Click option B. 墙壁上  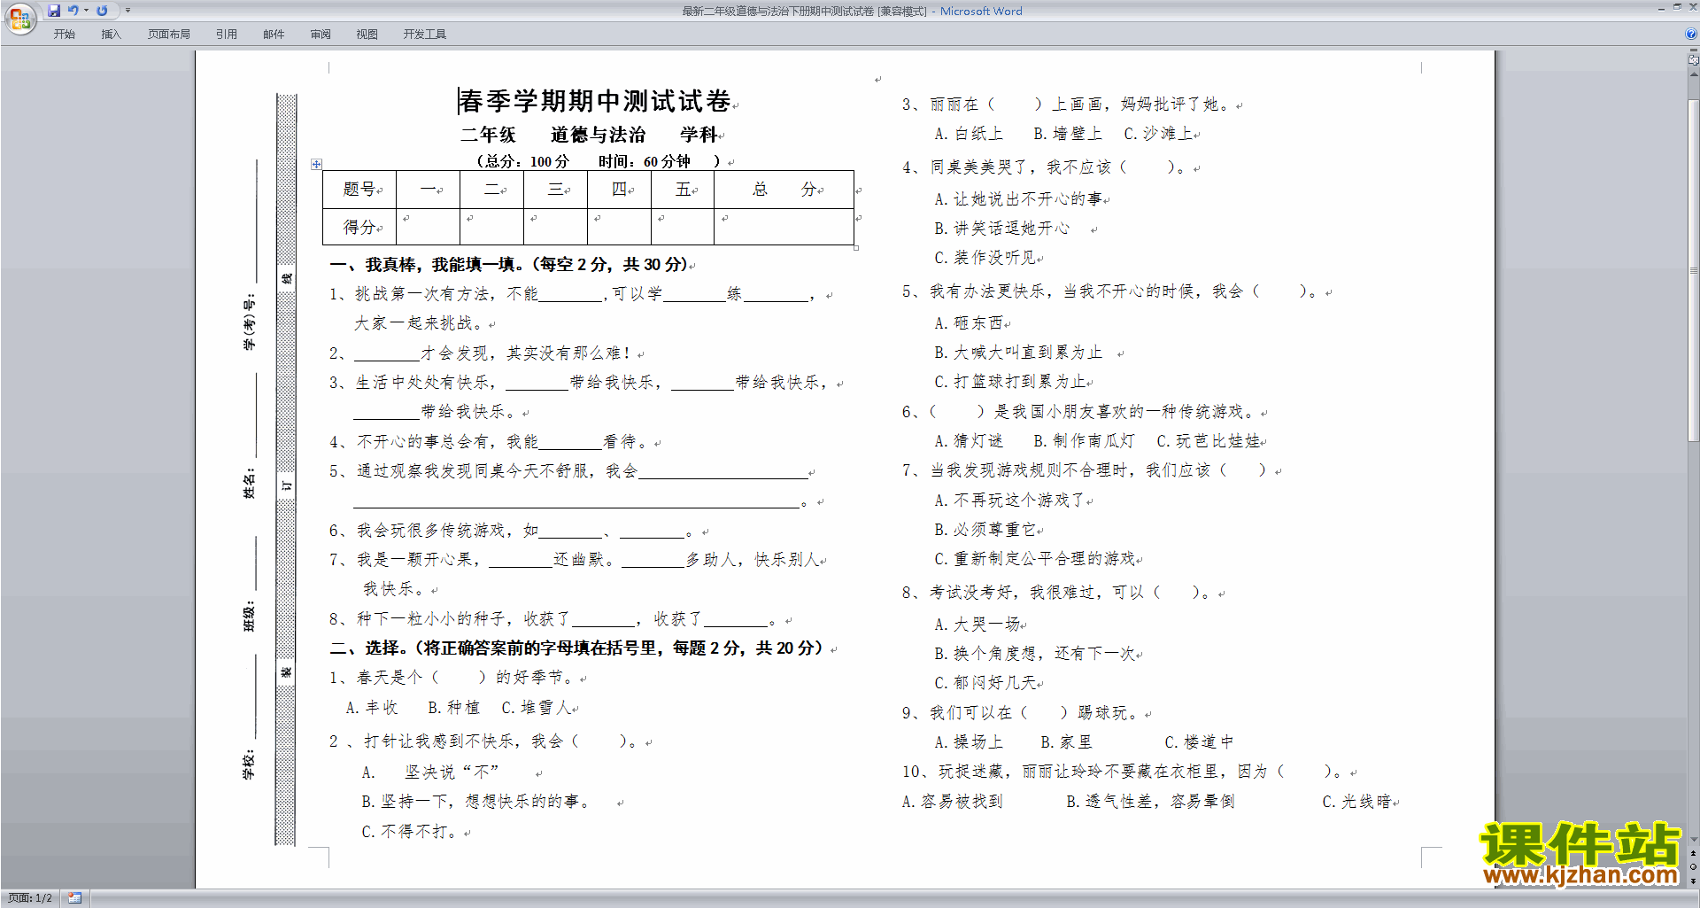click(1068, 134)
